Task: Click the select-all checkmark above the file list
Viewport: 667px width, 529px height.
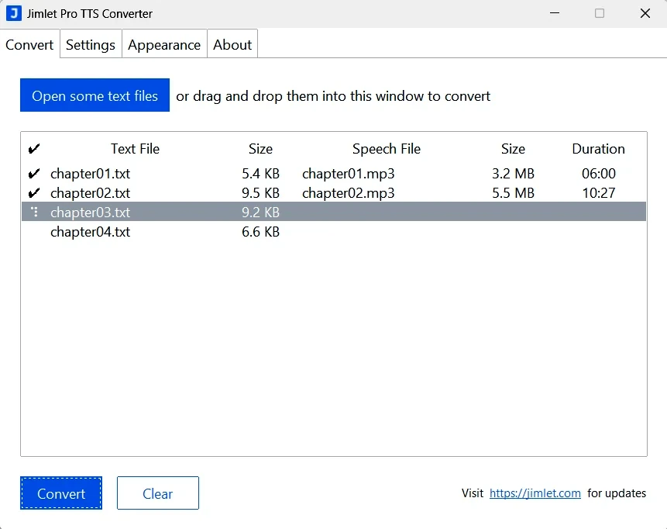Action: click(x=34, y=148)
